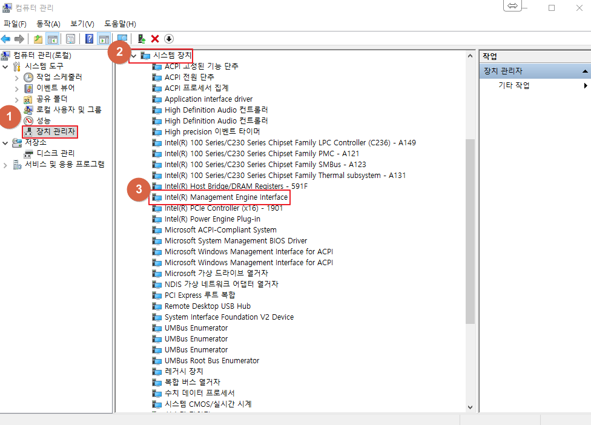
Task: Select Intel(R) Power Engine Plug-in device
Action: (x=212, y=219)
